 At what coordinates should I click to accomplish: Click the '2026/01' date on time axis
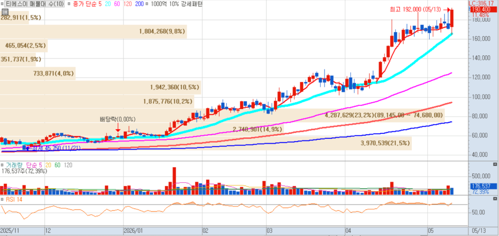click(133, 230)
